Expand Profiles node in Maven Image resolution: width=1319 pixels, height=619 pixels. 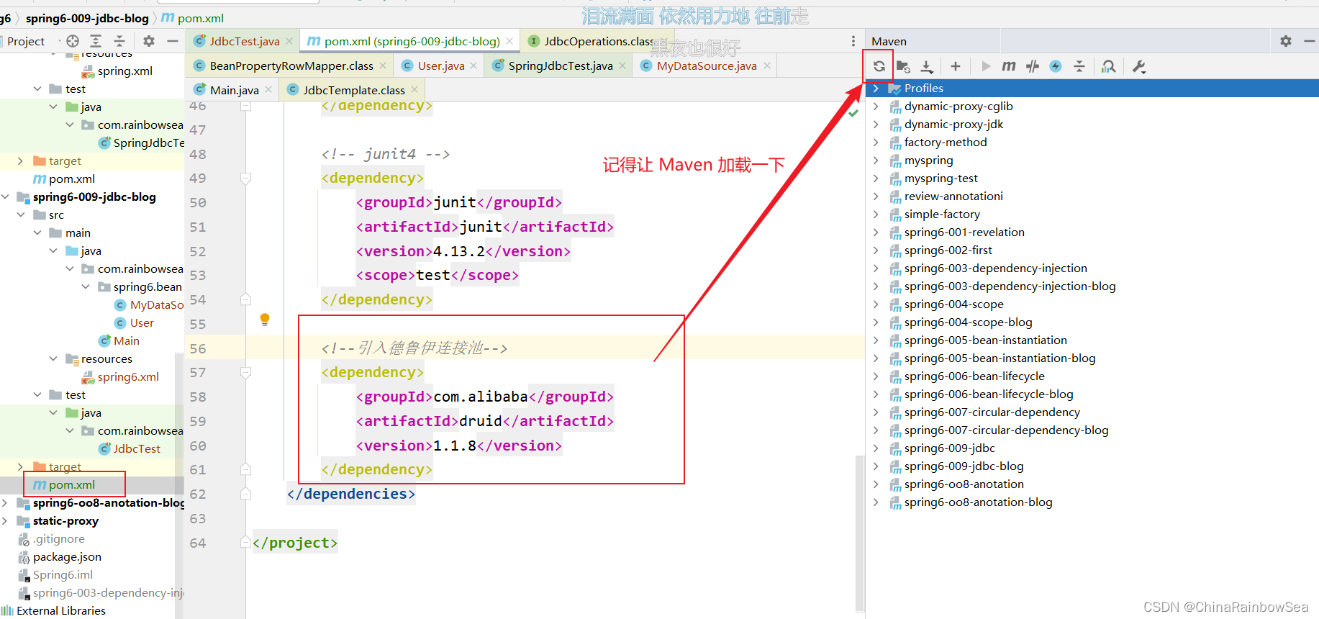(x=876, y=88)
